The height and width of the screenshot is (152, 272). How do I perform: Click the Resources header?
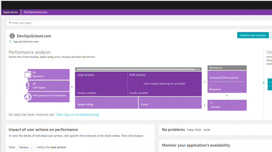[x=227, y=68]
